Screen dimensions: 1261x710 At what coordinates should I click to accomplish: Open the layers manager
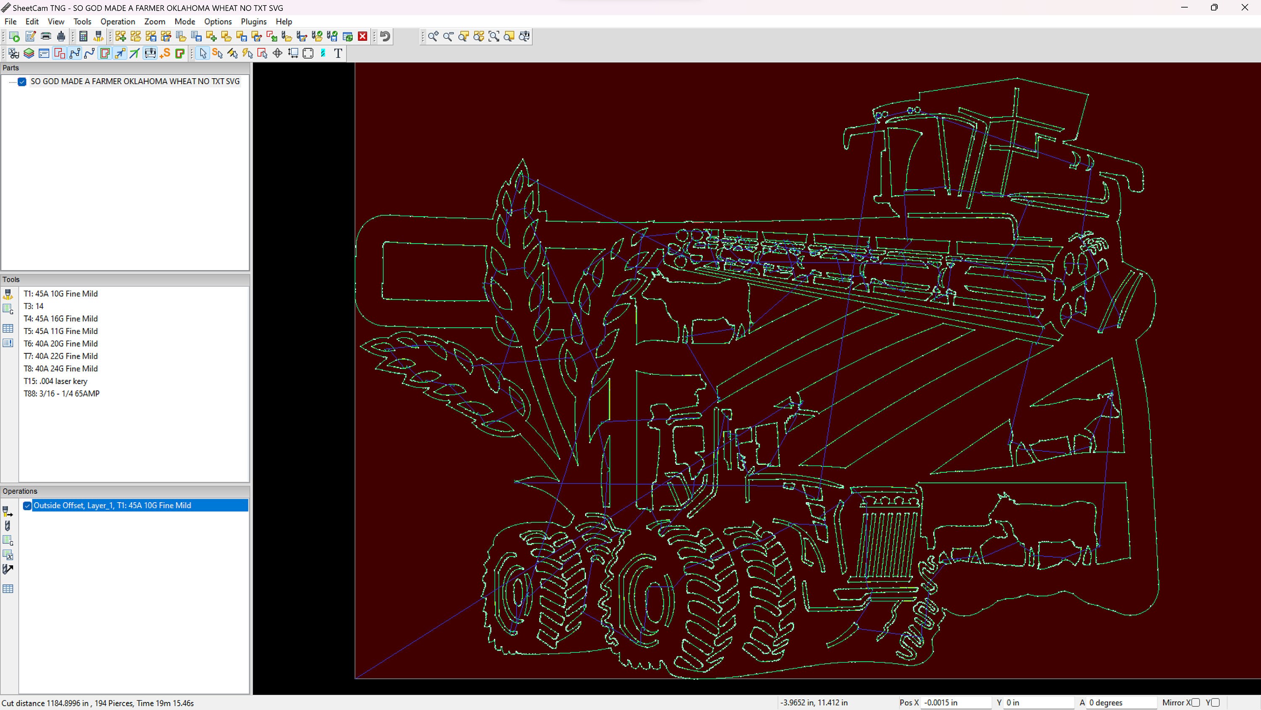click(x=29, y=53)
